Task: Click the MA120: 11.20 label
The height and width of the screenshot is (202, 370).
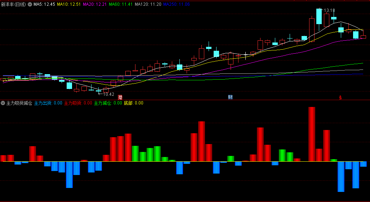Action: 148,4
